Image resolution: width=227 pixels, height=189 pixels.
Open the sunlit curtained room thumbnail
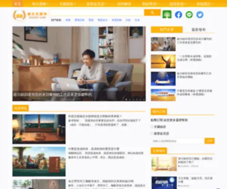point(164,164)
